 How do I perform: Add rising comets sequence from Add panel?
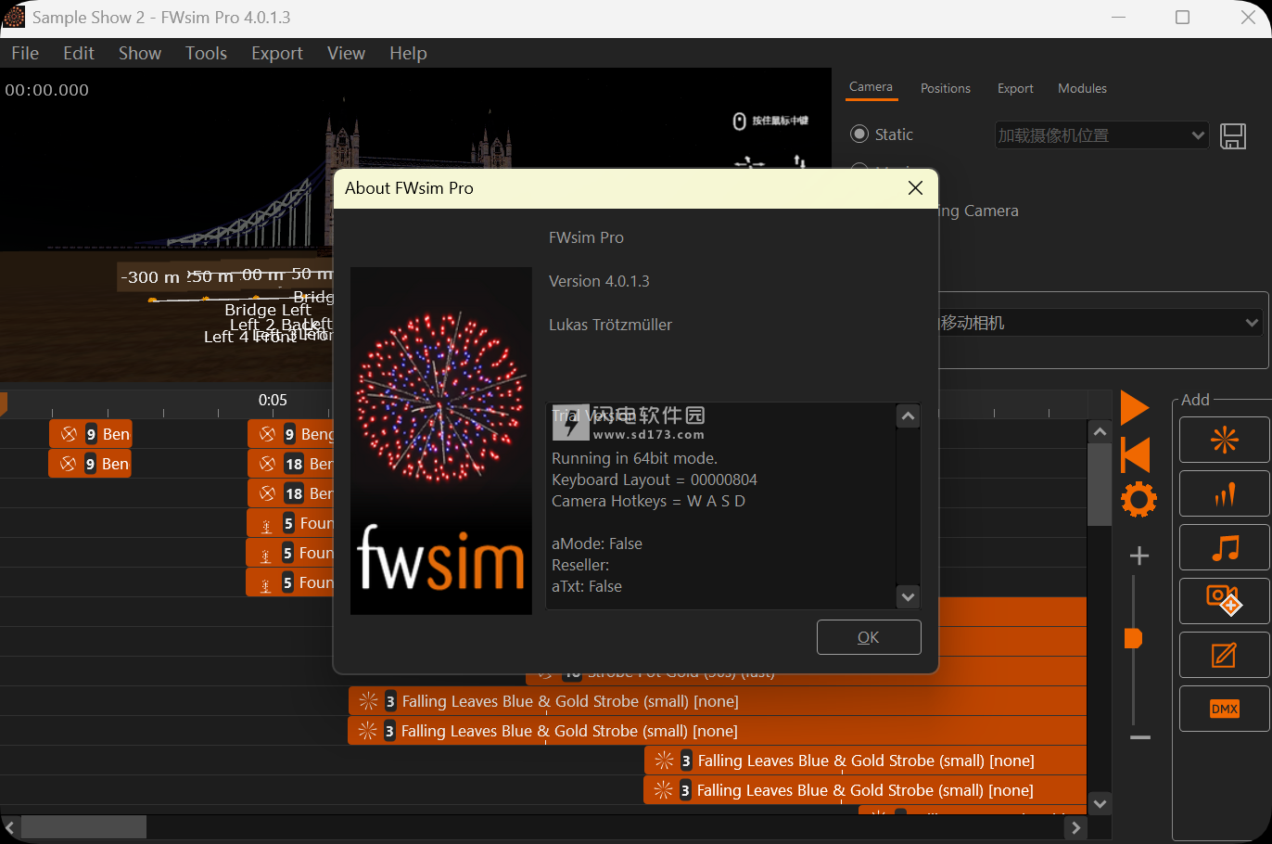(1224, 494)
